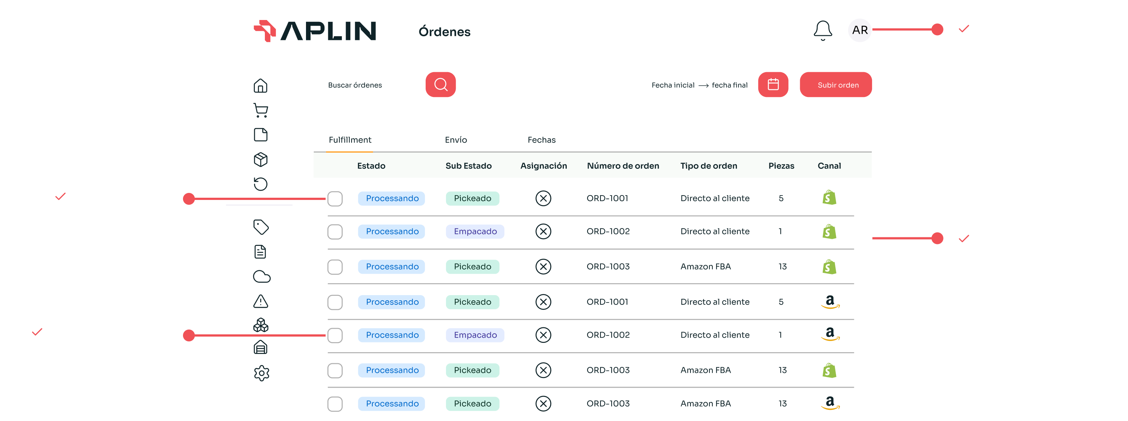
Task: Click Amazon FBA on the Amazon-channel ORD-1003 row
Action: tap(705, 404)
